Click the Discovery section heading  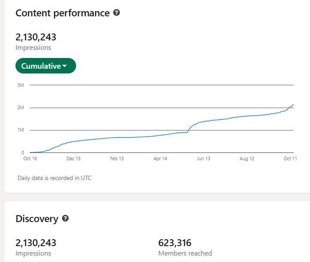(37, 219)
